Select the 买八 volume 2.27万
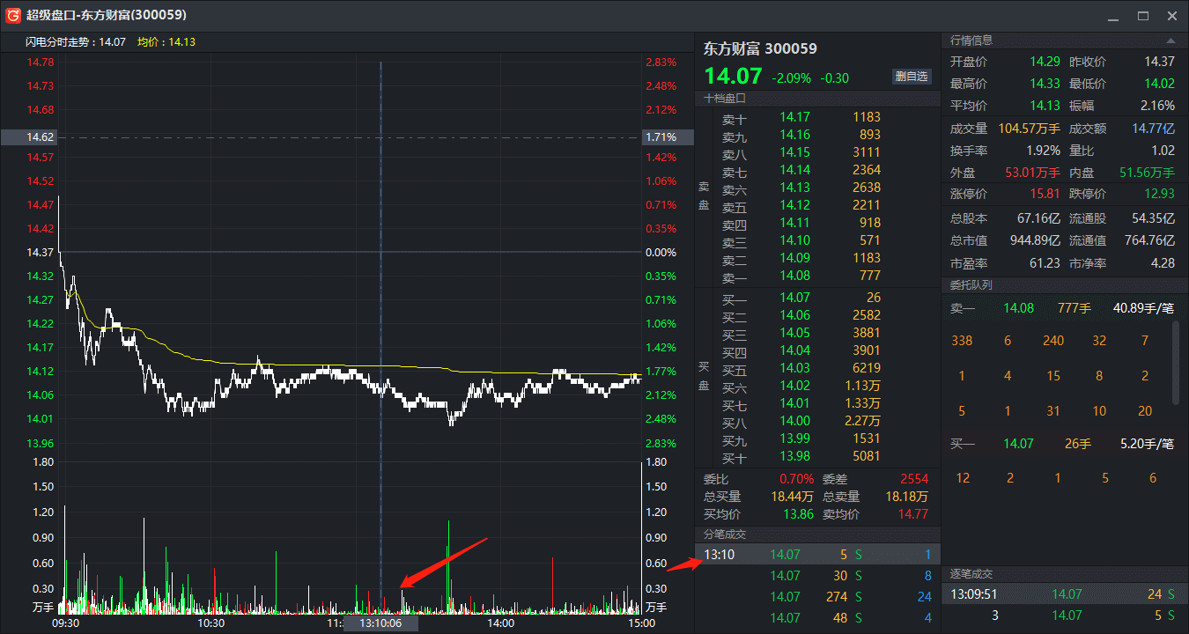The width and height of the screenshot is (1189, 634). pyautogui.click(x=862, y=421)
